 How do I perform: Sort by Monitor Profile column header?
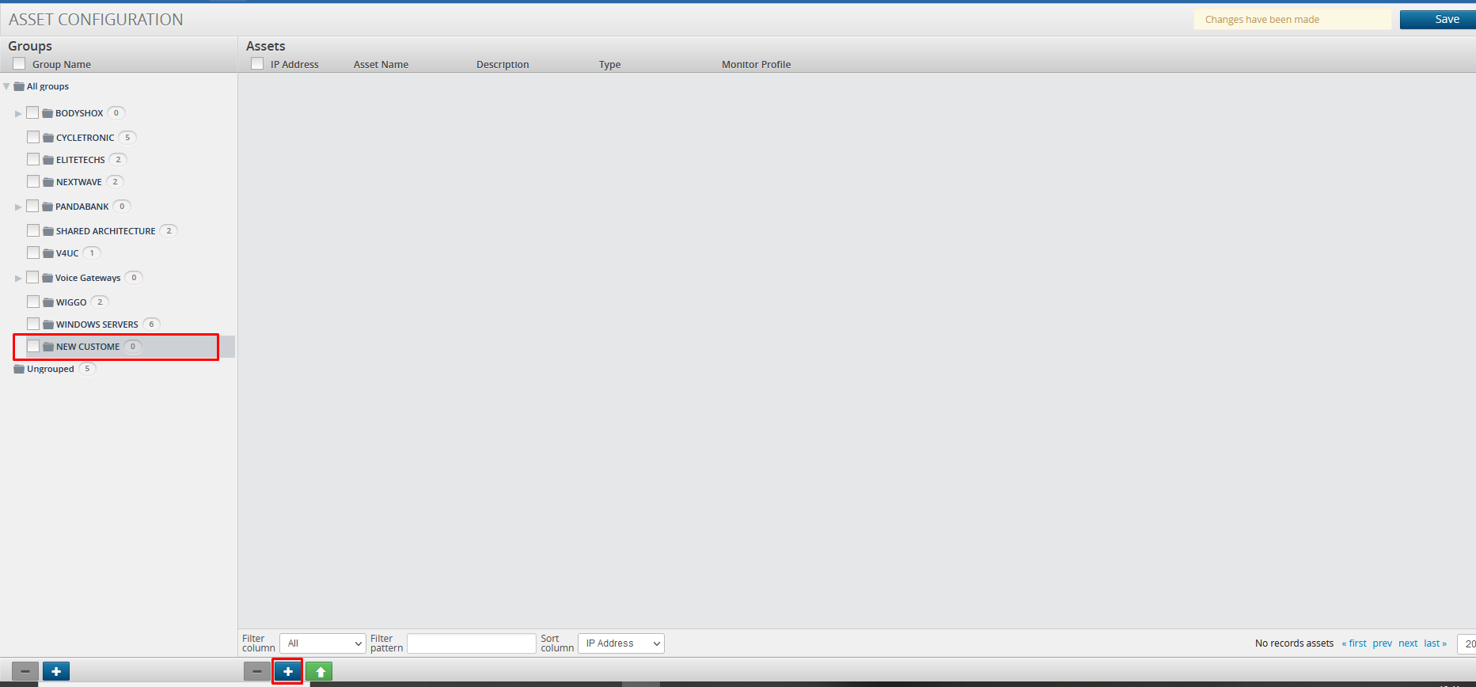click(756, 65)
